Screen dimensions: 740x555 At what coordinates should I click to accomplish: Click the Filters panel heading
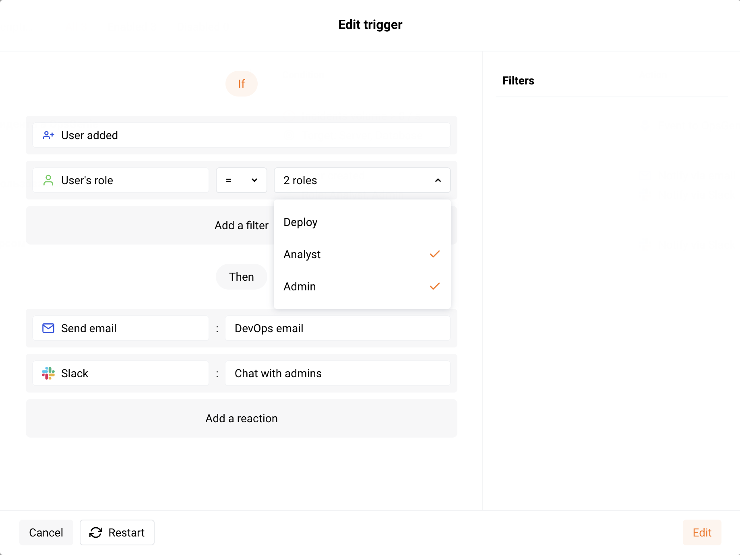(518, 80)
